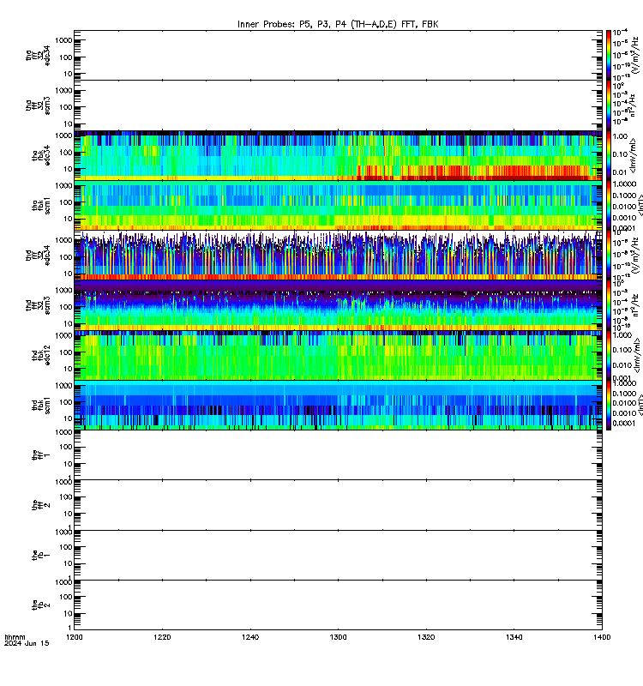Image resolution: width=643 pixels, height=686 pixels.
Task: Click the 'hhmm' time format label
Action: click(15, 637)
